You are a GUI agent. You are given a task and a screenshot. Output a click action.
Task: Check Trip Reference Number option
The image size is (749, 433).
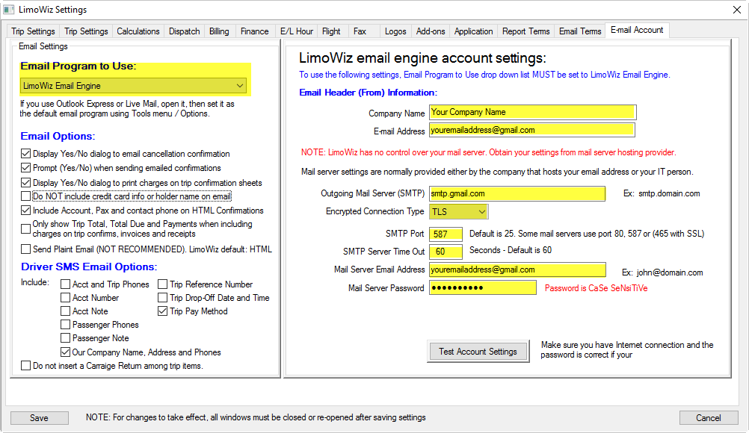[x=162, y=284]
